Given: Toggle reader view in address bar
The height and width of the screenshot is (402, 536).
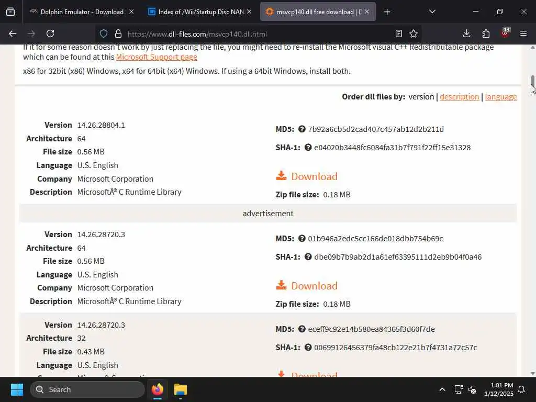Looking at the screenshot, I should point(398,33).
